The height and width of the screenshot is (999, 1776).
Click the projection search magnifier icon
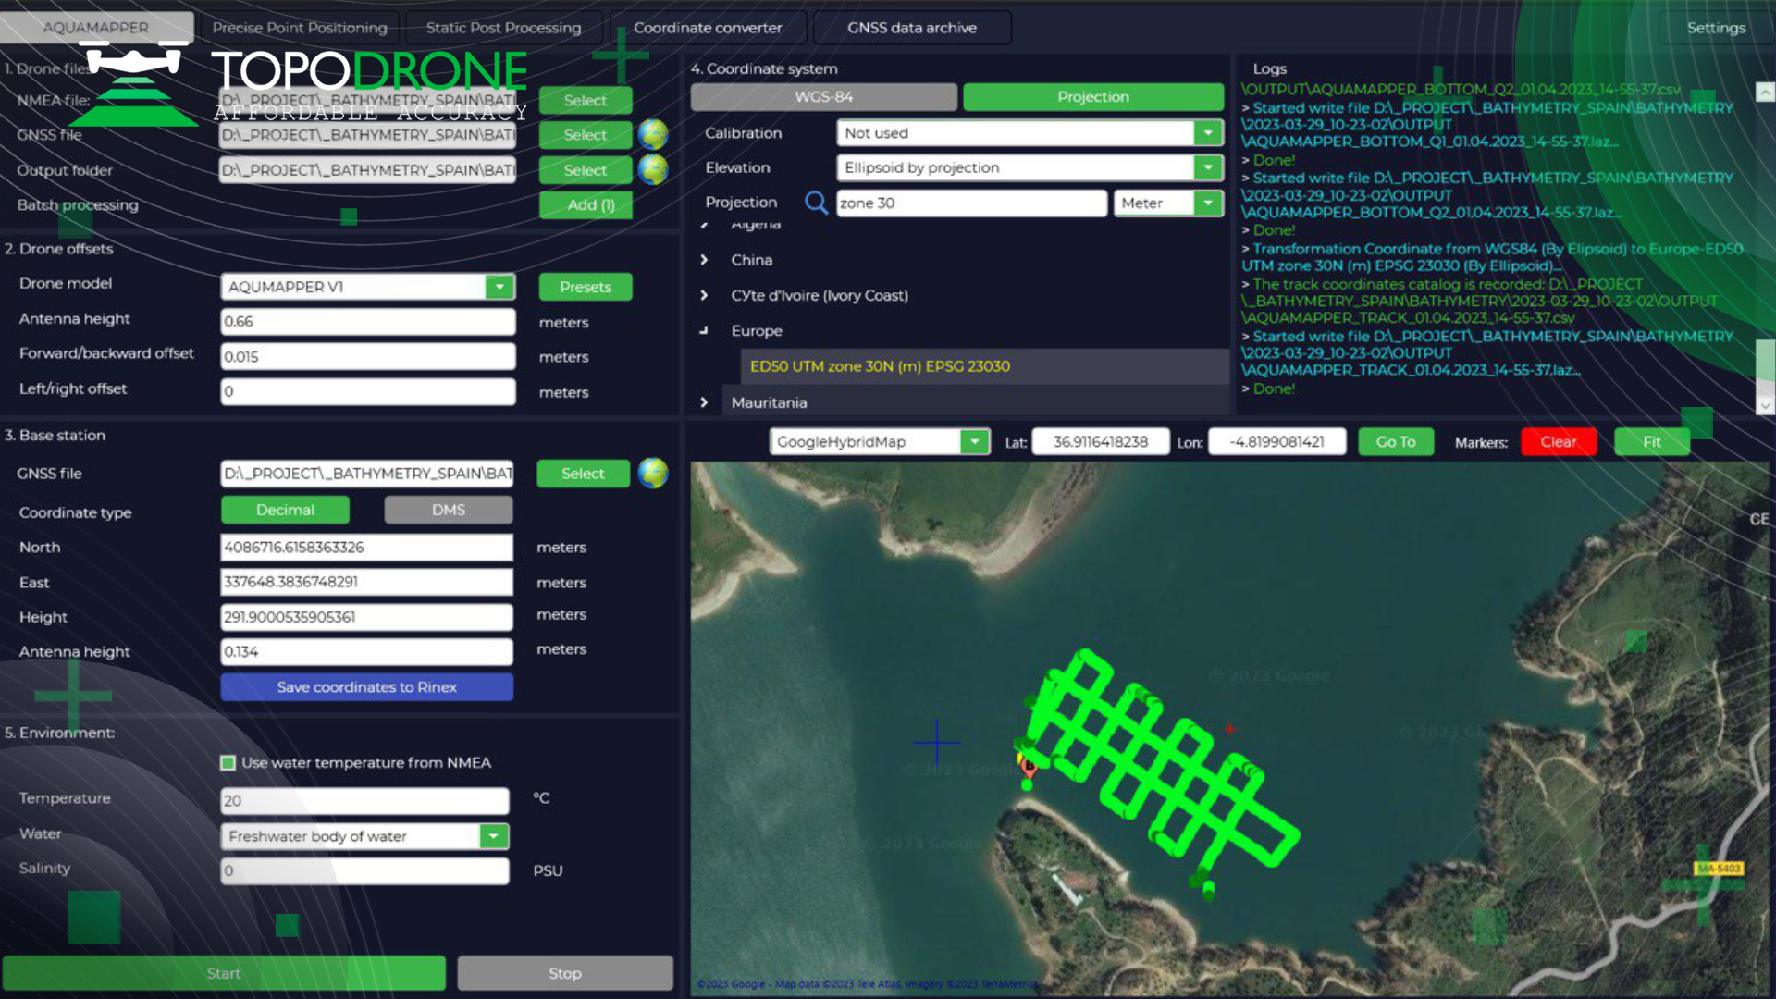816,203
